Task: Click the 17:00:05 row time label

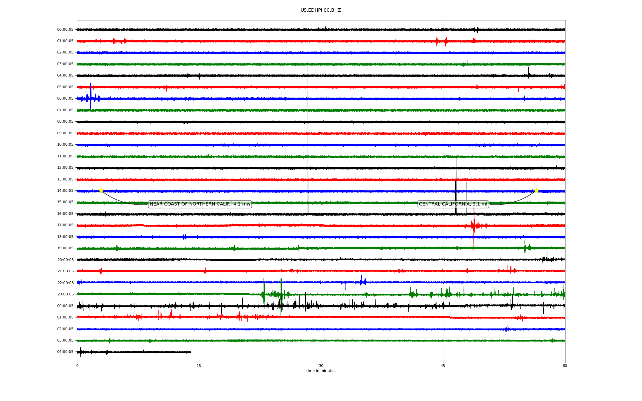Action: (x=65, y=225)
